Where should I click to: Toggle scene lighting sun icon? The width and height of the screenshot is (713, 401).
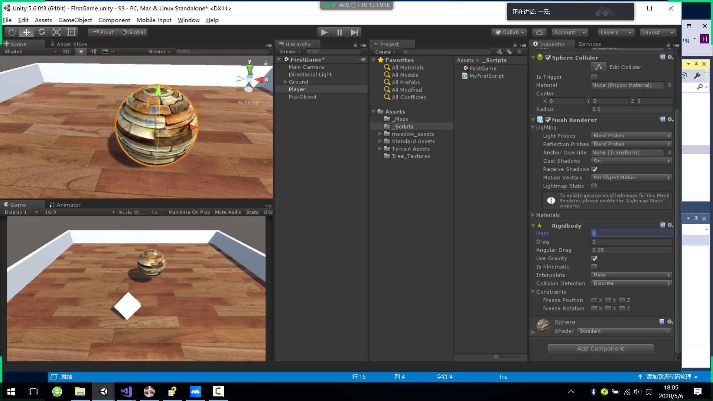point(81,52)
